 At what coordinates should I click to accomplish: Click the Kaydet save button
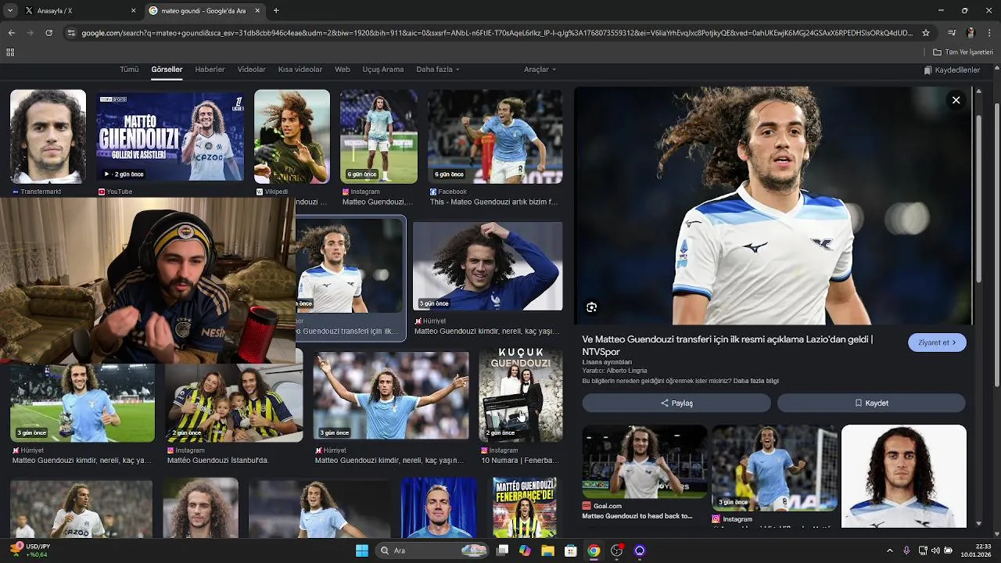tap(871, 403)
